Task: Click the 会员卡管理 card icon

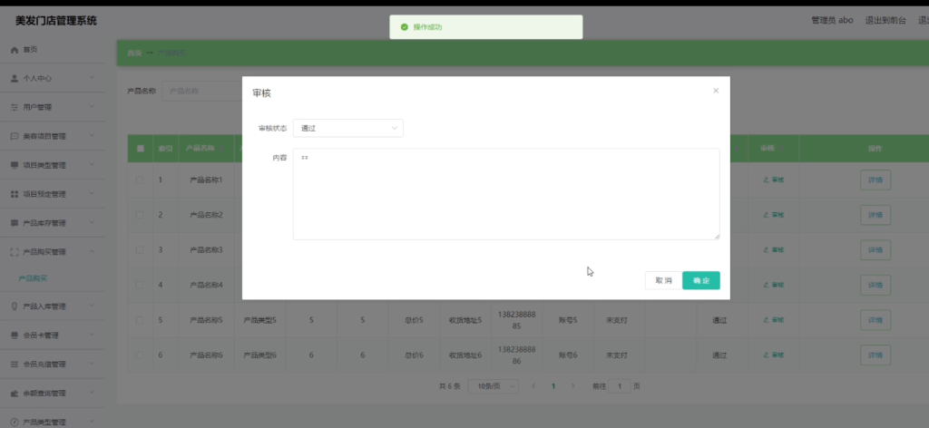Action: (x=15, y=336)
